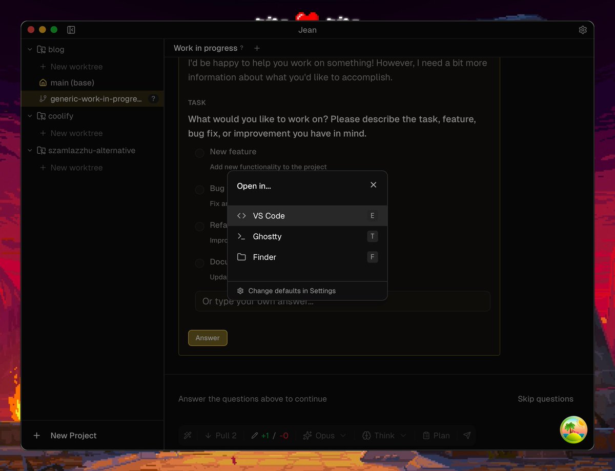
Task: Choose VS Code in Open in list
Action: [307, 216]
